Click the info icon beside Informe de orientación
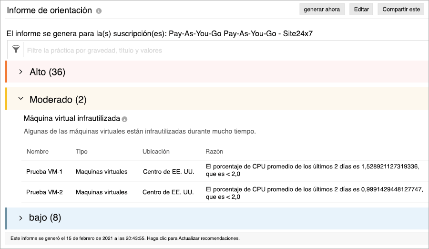Viewport: 429px width, 249px height. pyautogui.click(x=99, y=10)
